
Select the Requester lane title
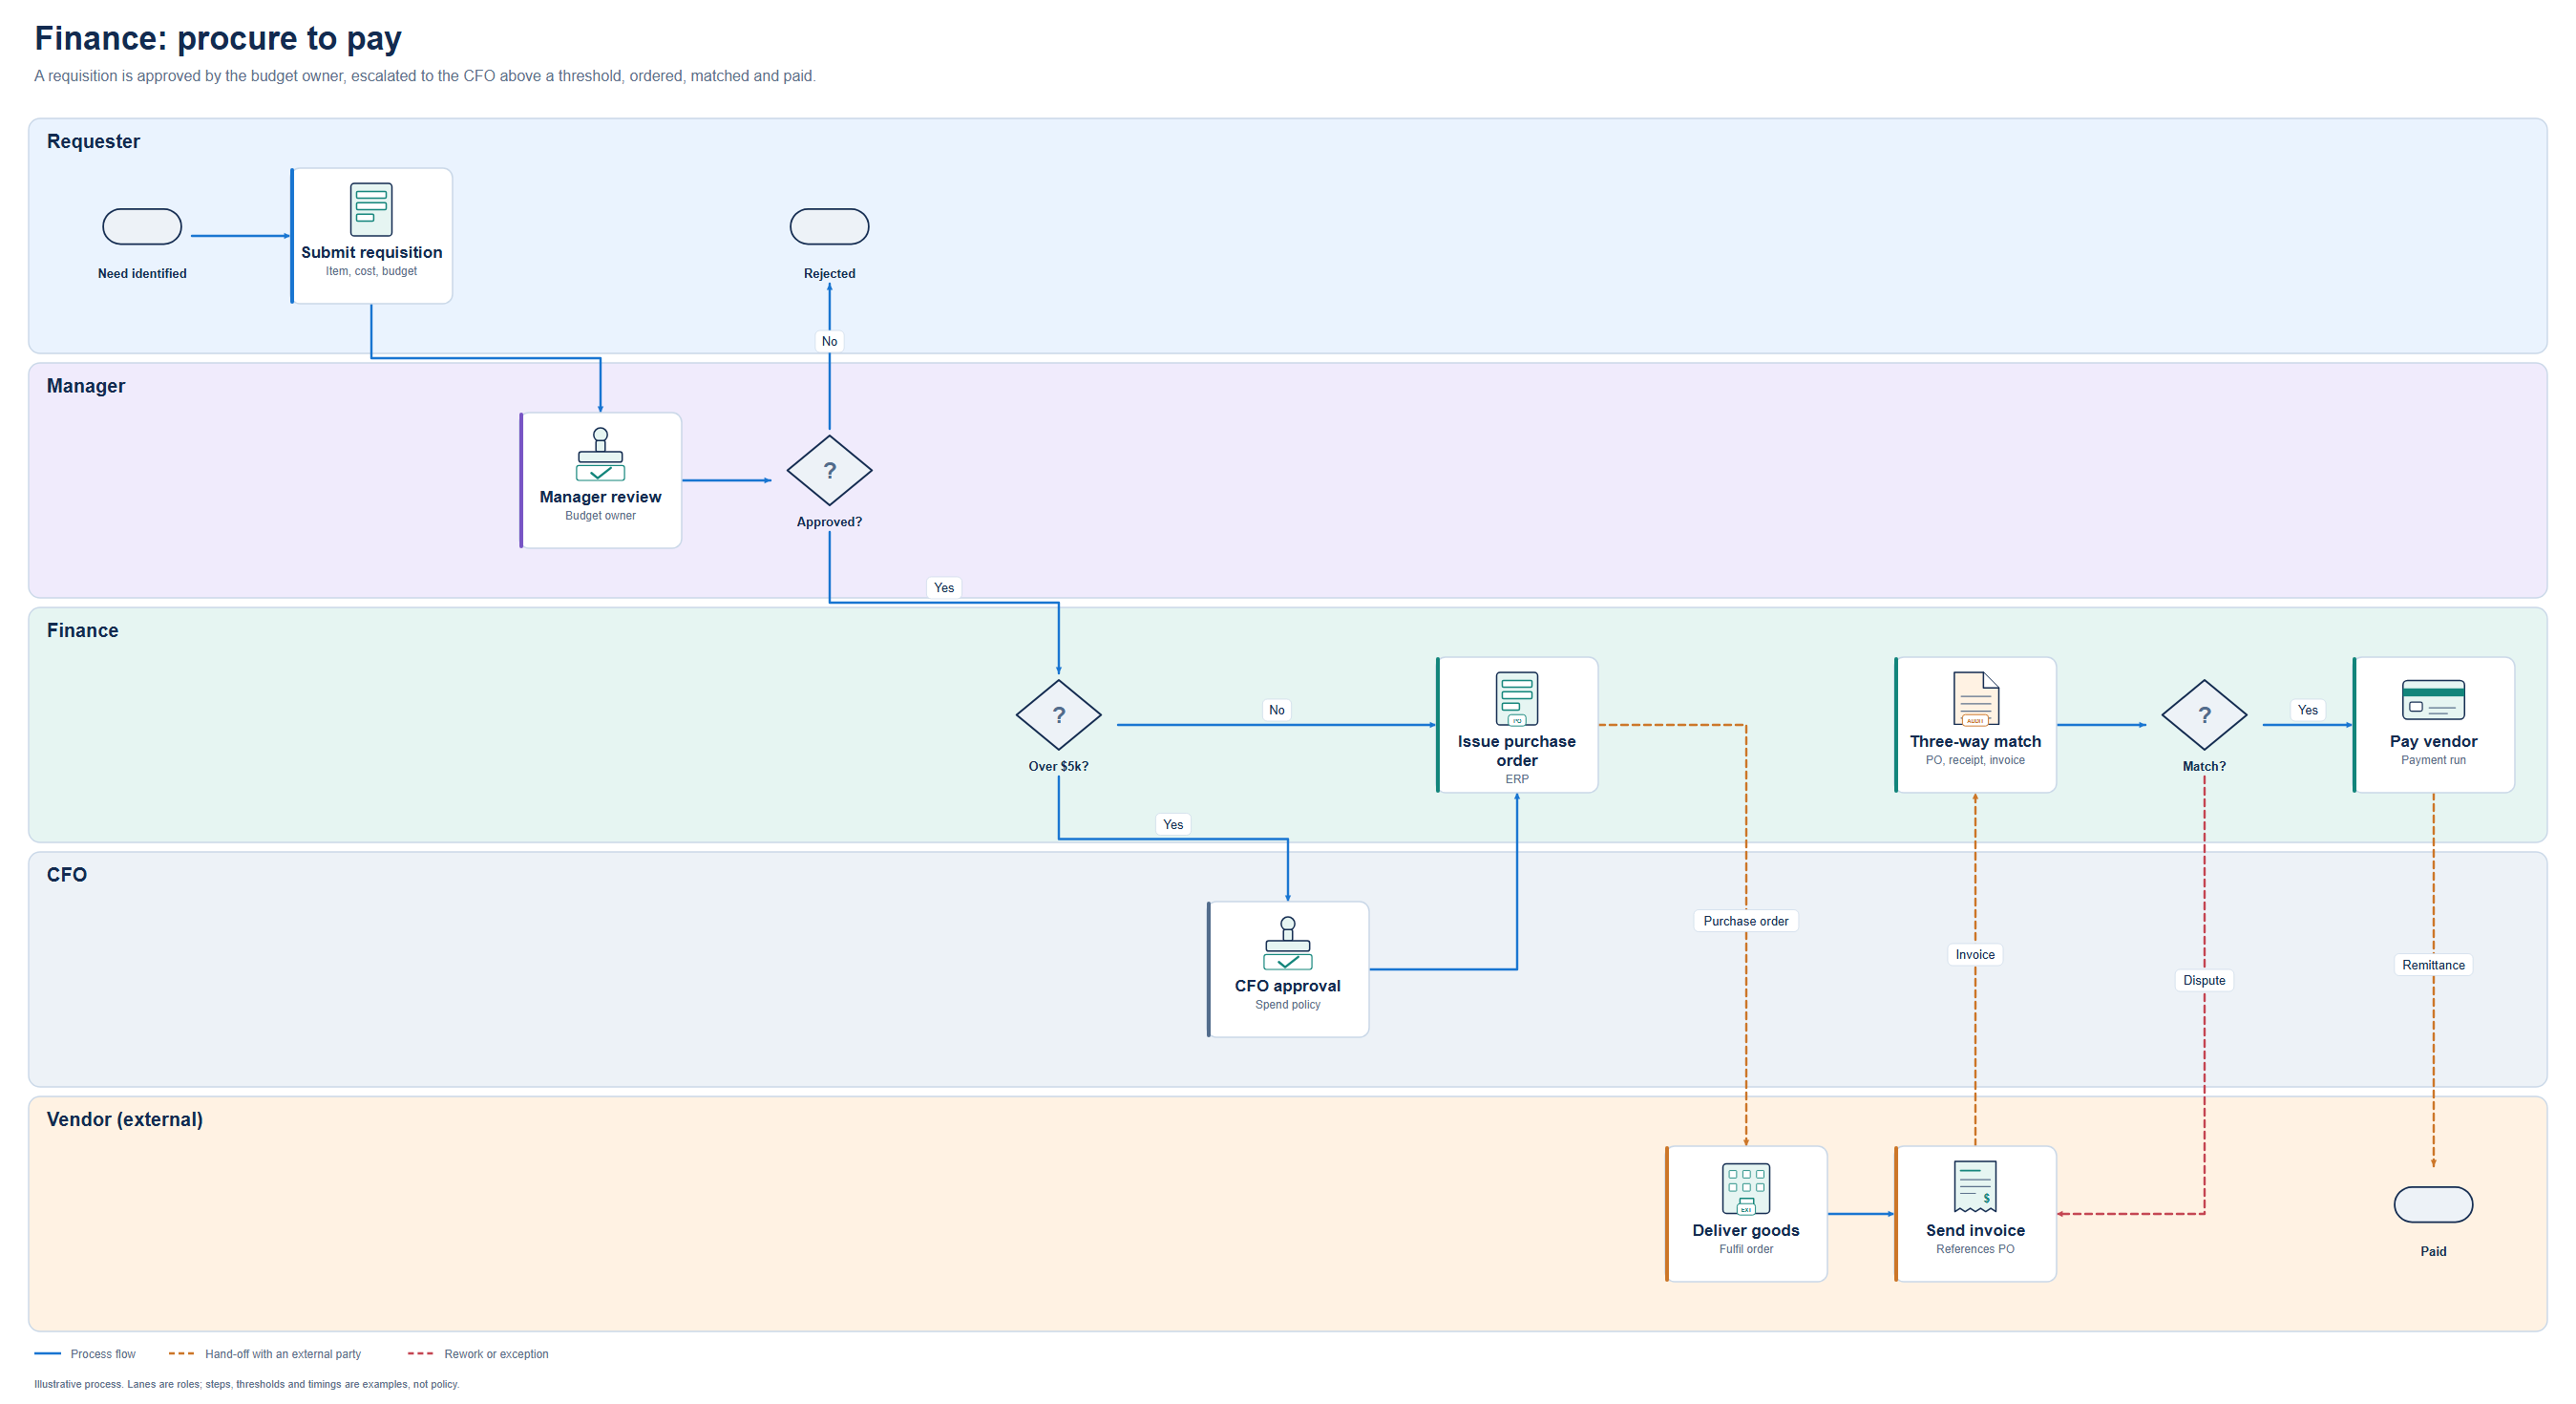(93, 141)
